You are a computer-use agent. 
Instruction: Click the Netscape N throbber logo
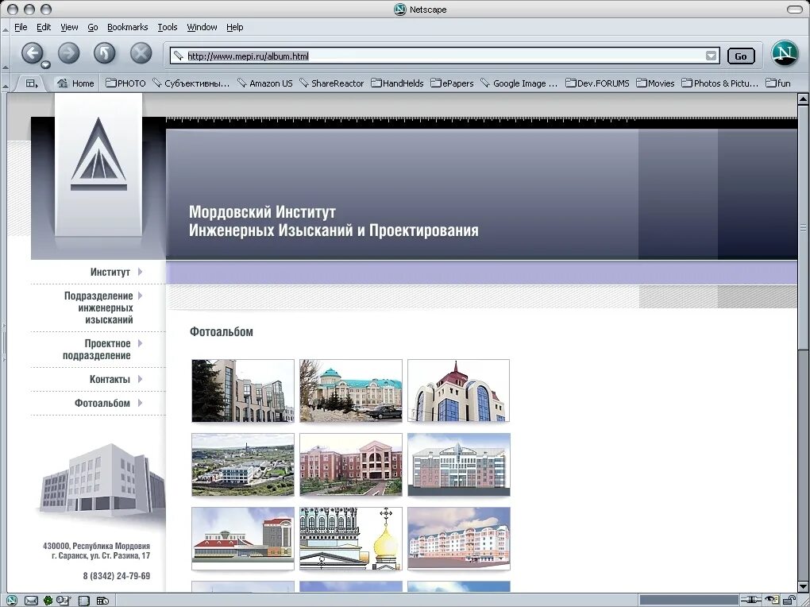pyautogui.click(x=785, y=53)
